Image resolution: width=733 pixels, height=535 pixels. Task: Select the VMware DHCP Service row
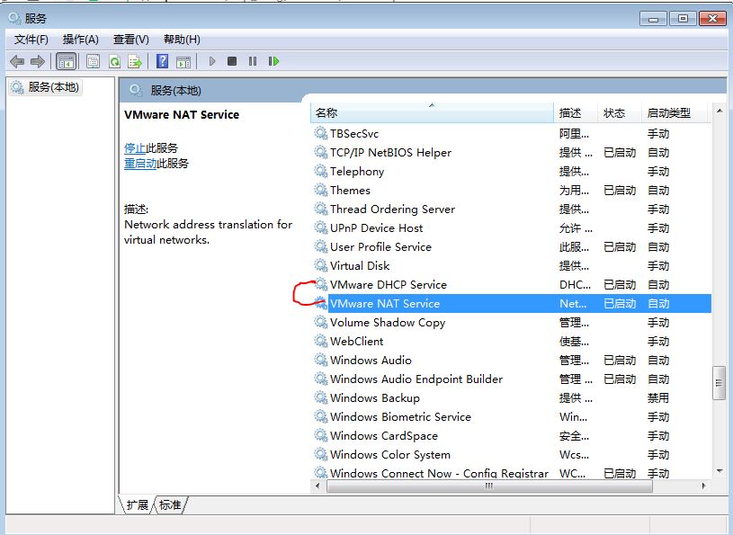pyautogui.click(x=511, y=284)
